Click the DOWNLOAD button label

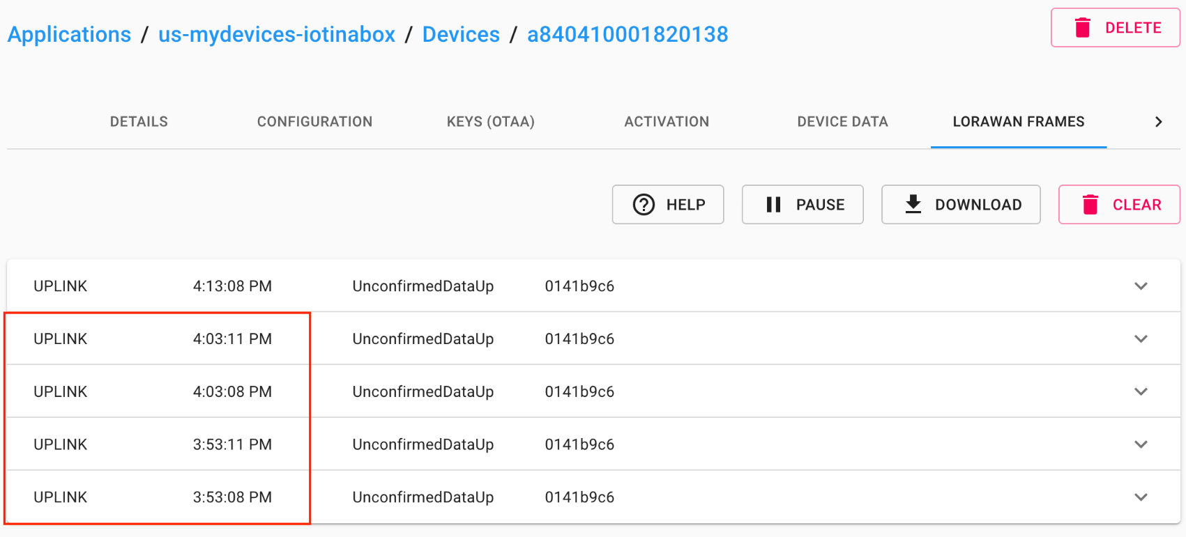[x=978, y=205]
